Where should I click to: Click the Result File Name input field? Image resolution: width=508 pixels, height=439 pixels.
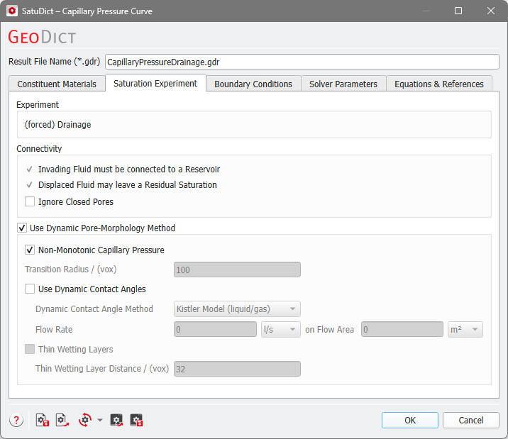[x=302, y=62]
